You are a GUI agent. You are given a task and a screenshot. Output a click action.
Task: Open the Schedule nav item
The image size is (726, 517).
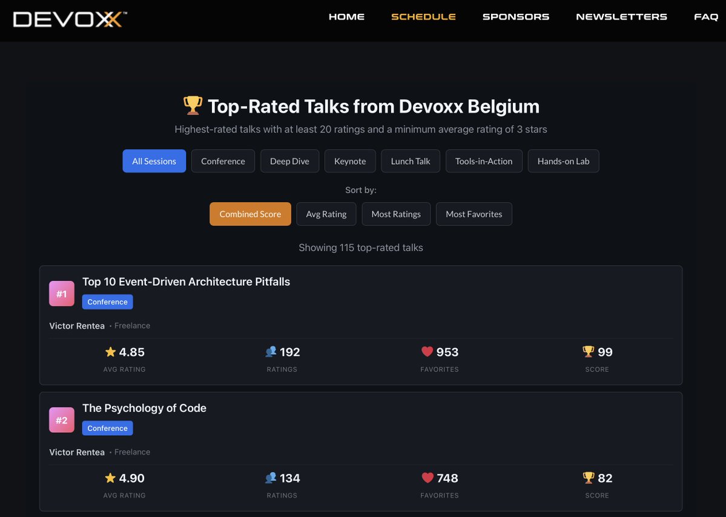[423, 17]
